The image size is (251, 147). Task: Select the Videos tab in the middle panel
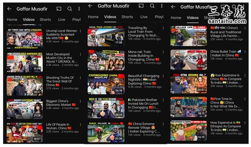point(110,17)
